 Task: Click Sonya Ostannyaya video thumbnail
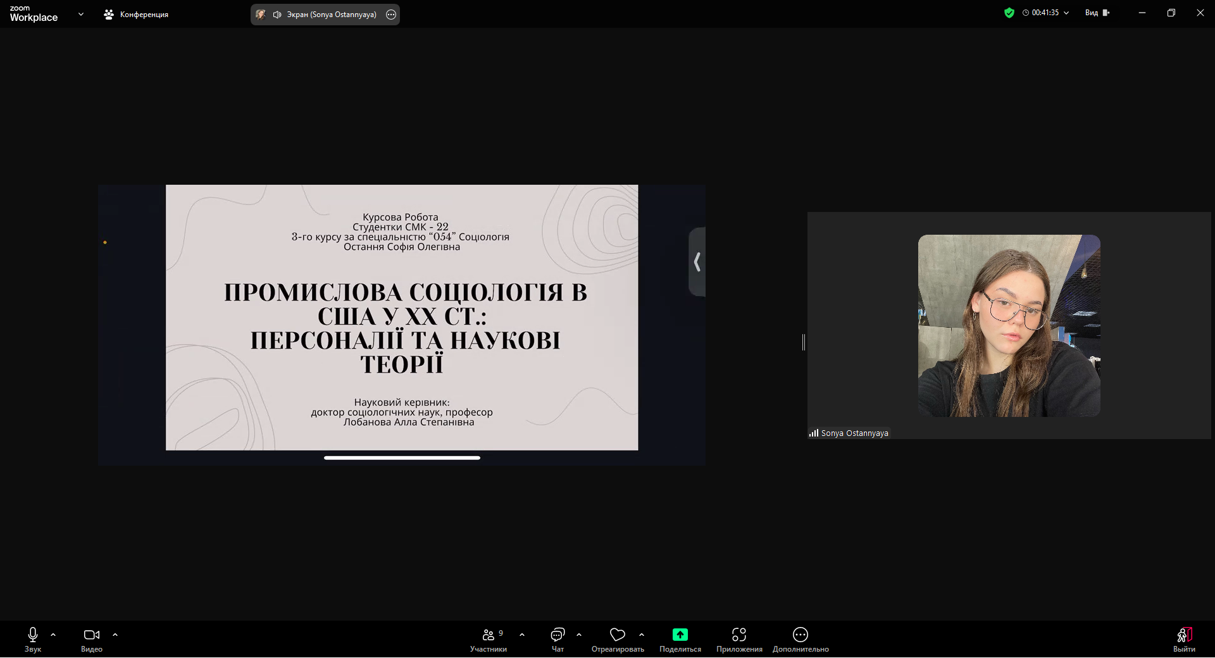tap(1009, 326)
